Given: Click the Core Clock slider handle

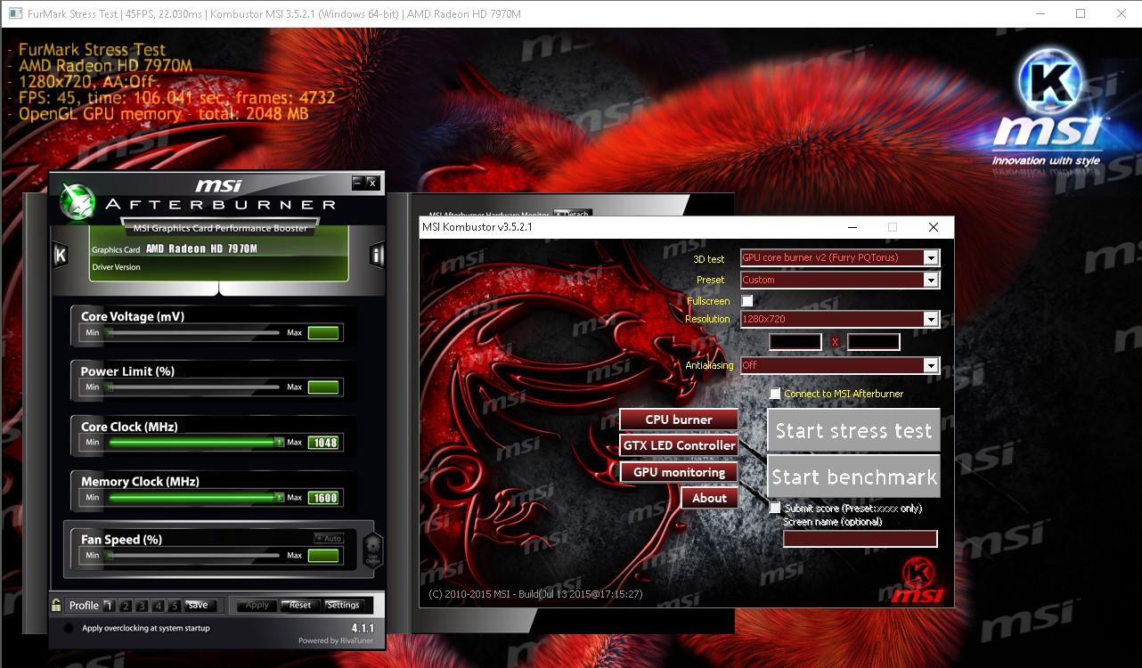Looking at the screenshot, I should [279, 443].
